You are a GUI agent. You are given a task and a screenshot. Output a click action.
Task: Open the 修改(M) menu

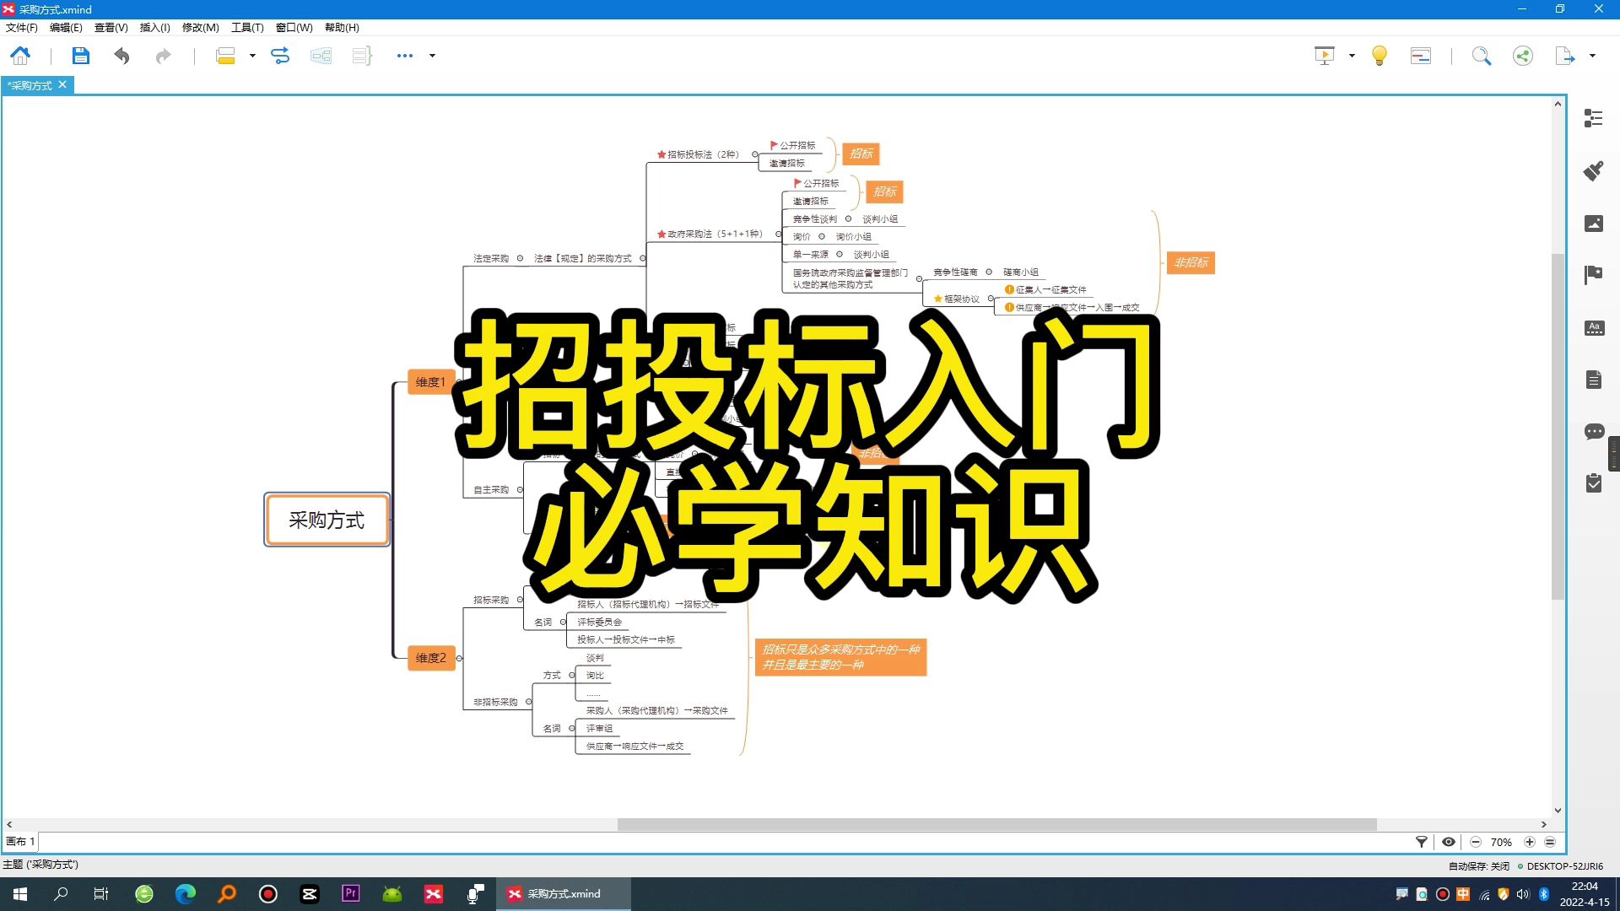coord(201,27)
